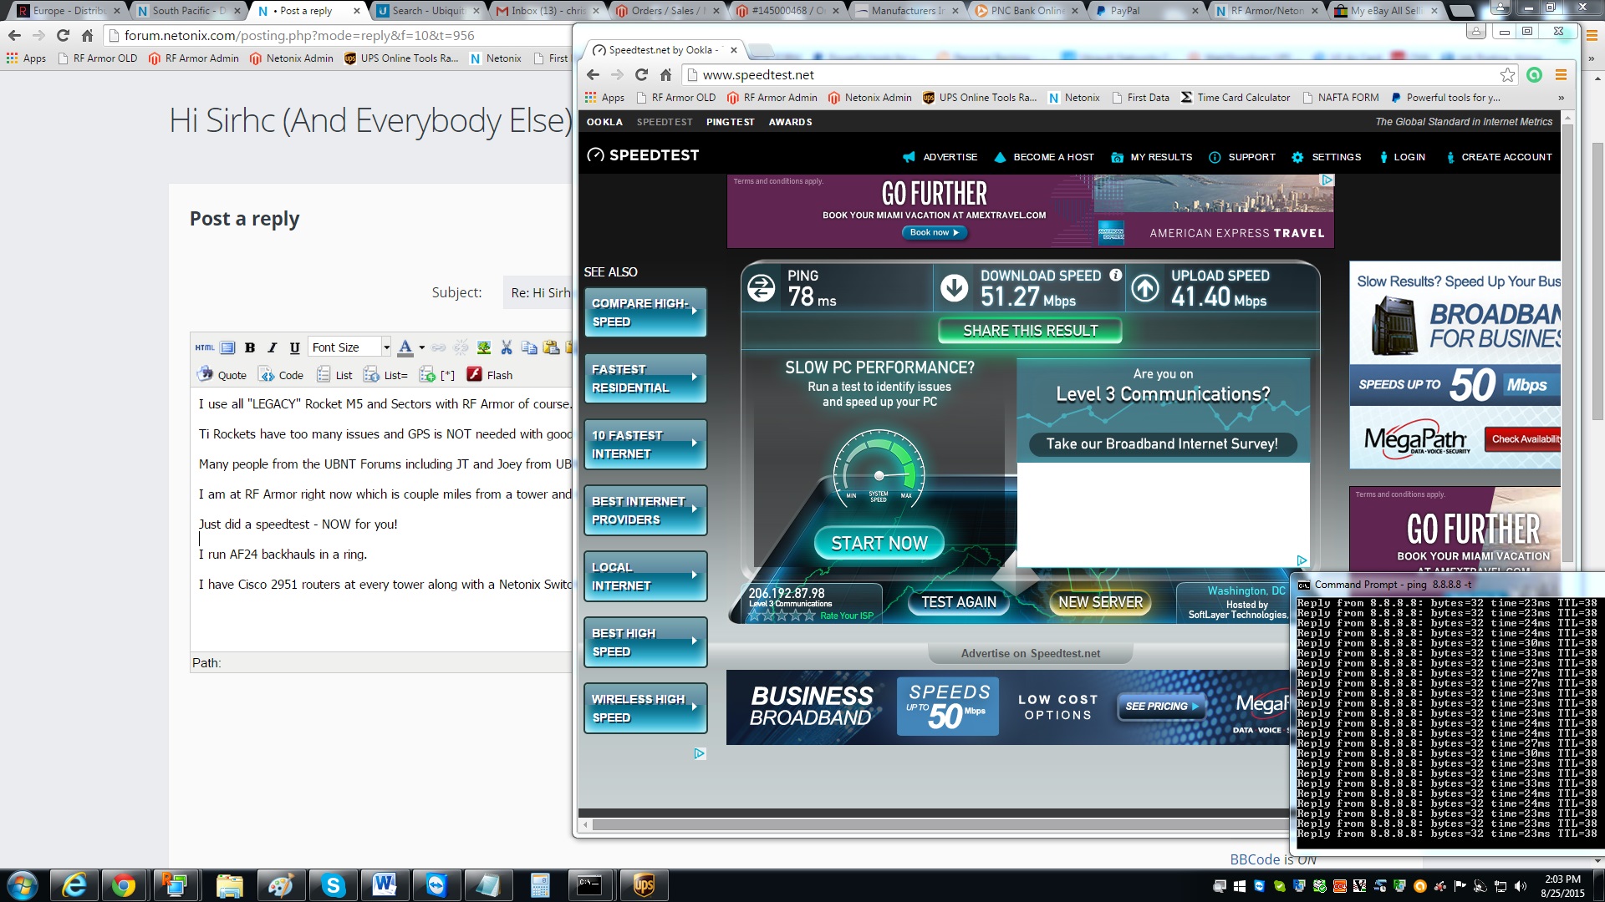
Task: Open the Font Size dropdown
Action: click(x=349, y=347)
